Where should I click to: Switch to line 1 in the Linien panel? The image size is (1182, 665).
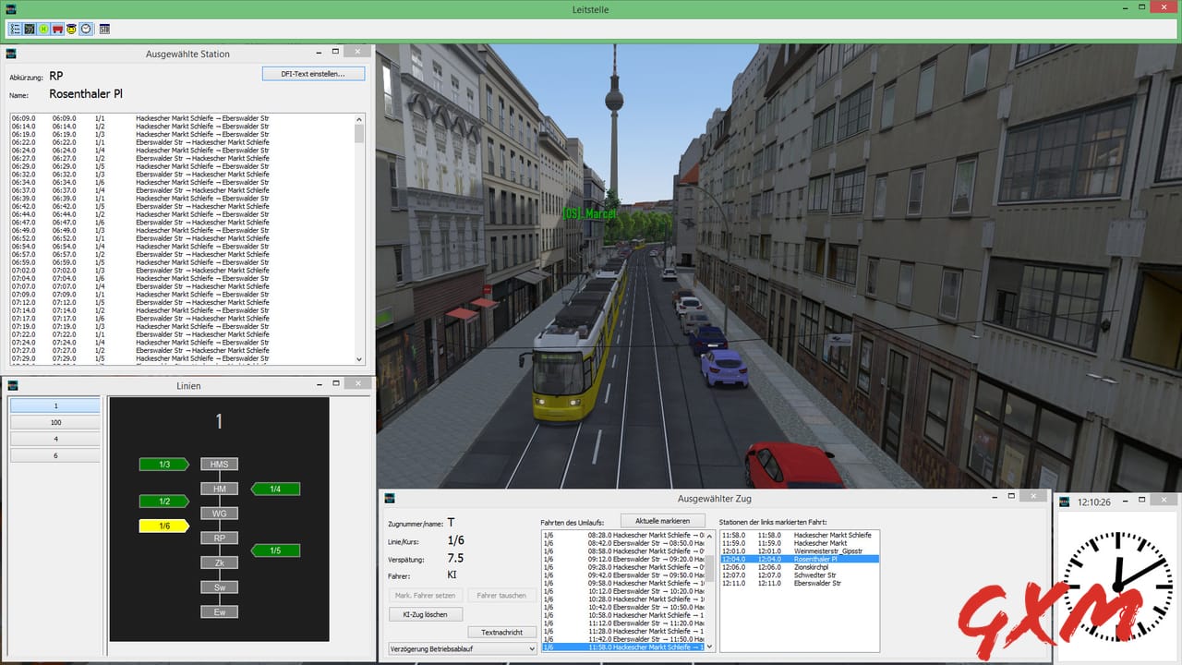pos(54,405)
